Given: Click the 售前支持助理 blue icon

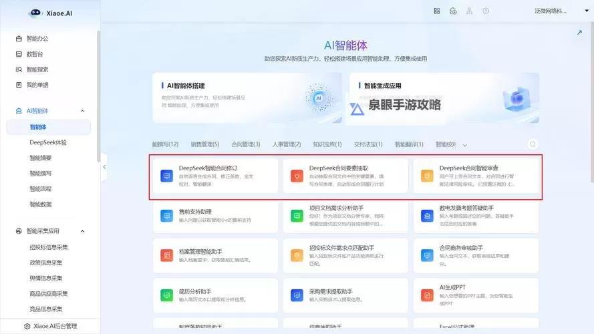Looking at the screenshot, I should 166,216.
